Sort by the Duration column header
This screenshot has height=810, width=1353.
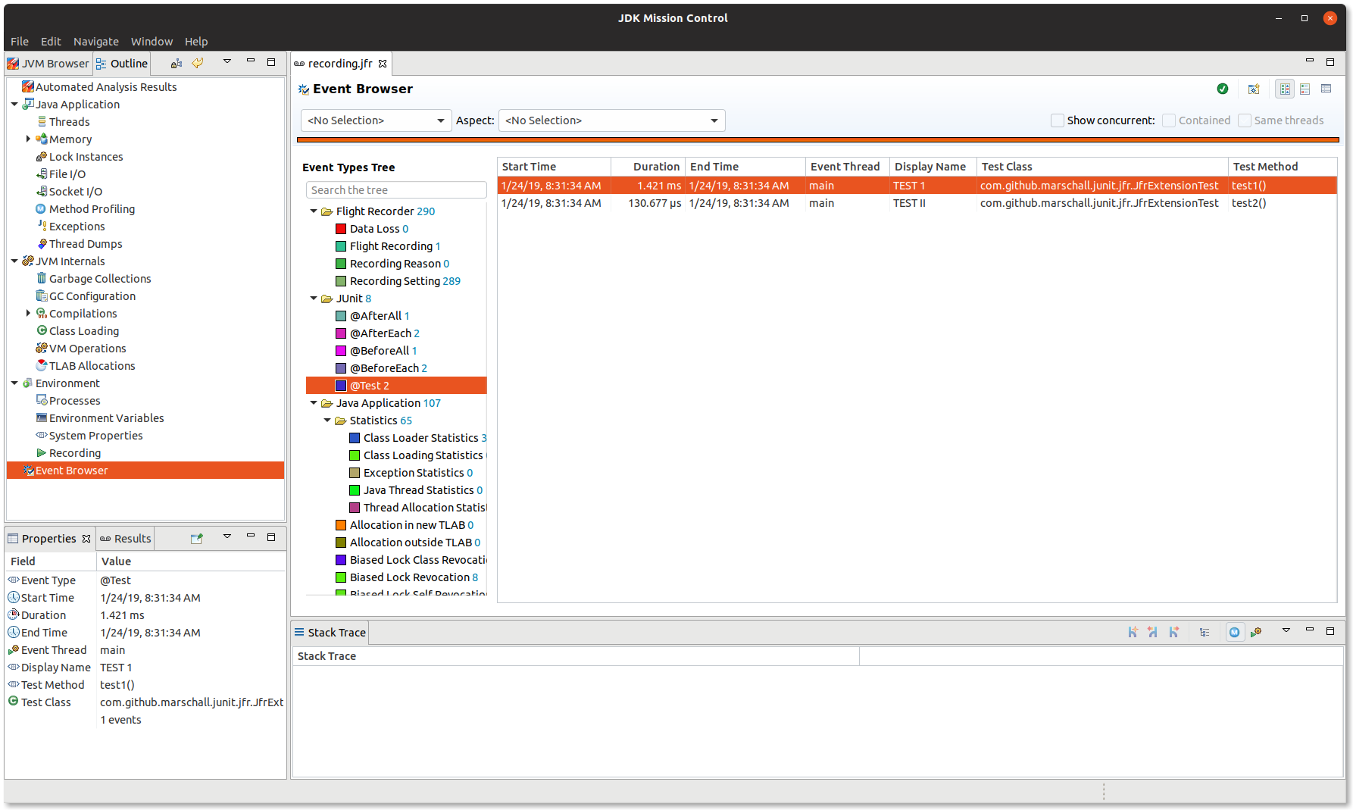[648, 166]
